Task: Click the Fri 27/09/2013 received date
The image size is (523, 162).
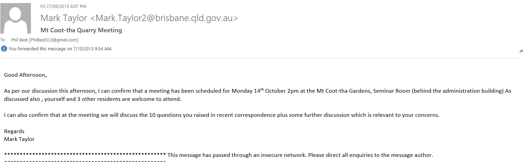Action: tap(63, 6)
